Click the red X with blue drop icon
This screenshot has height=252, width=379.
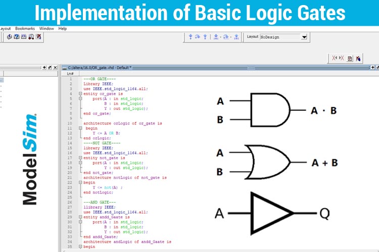point(358,58)
